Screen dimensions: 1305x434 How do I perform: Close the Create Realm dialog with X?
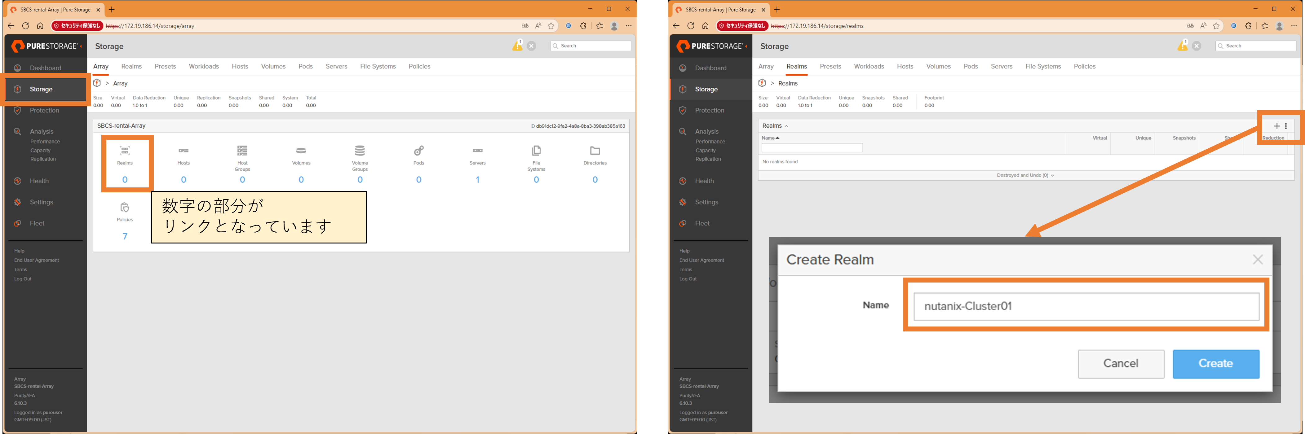coord(1257,260)
